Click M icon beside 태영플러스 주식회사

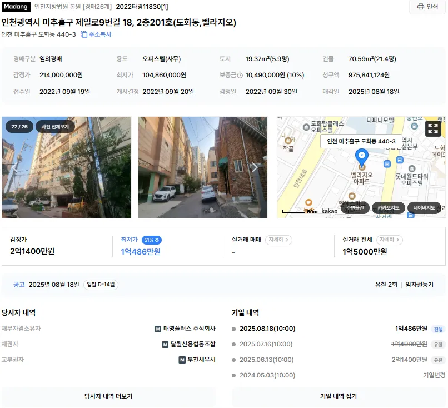[158, 329]
